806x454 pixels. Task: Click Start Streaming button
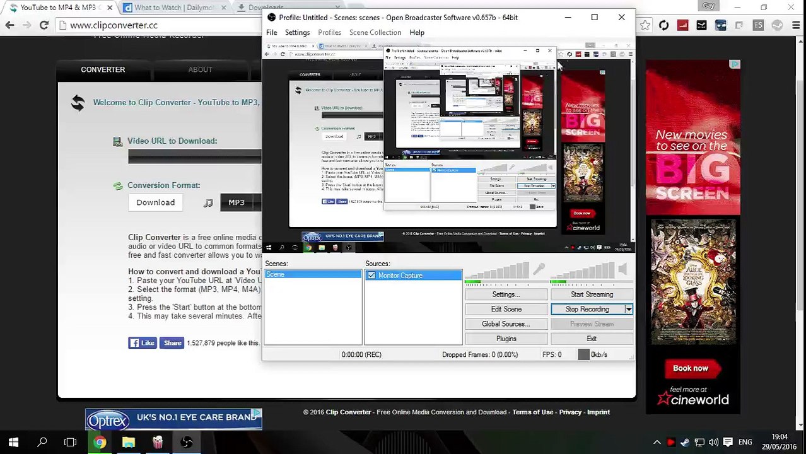click(x=592, y=294)
